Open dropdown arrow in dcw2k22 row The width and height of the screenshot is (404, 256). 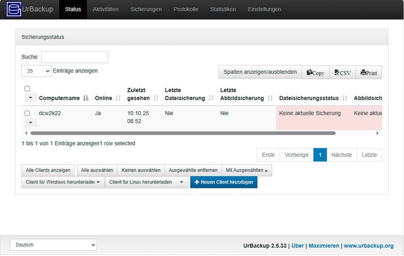point(31,122)
